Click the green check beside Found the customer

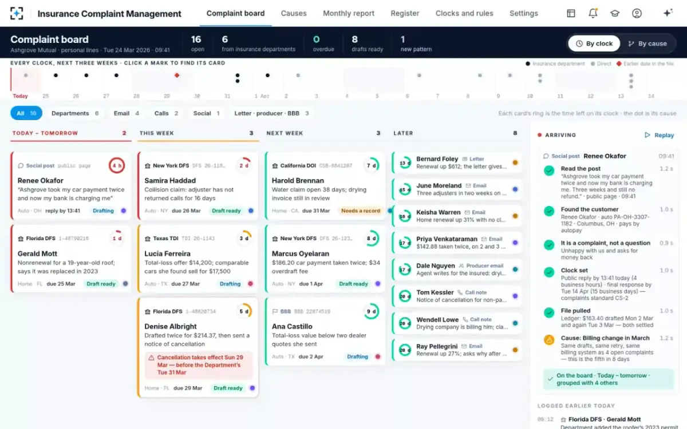tap(549, 211)
